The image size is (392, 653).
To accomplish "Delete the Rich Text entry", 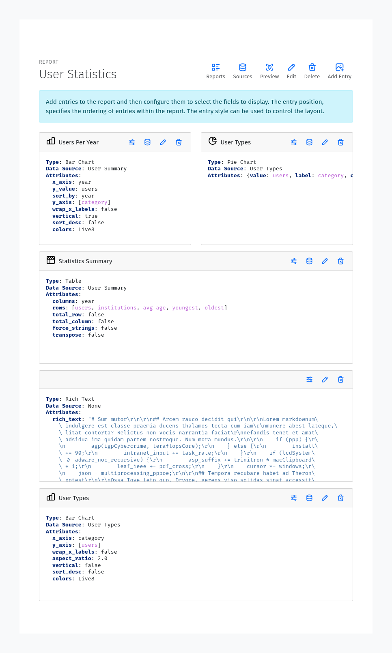I will (x=340, y=380).
